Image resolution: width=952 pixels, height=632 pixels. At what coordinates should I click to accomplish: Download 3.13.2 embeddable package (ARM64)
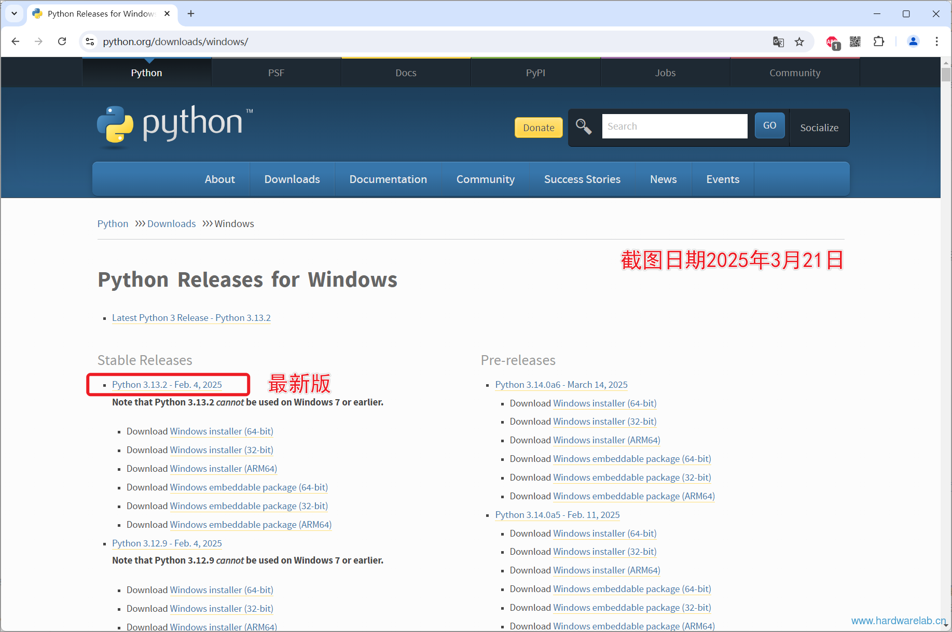[251, 525]
